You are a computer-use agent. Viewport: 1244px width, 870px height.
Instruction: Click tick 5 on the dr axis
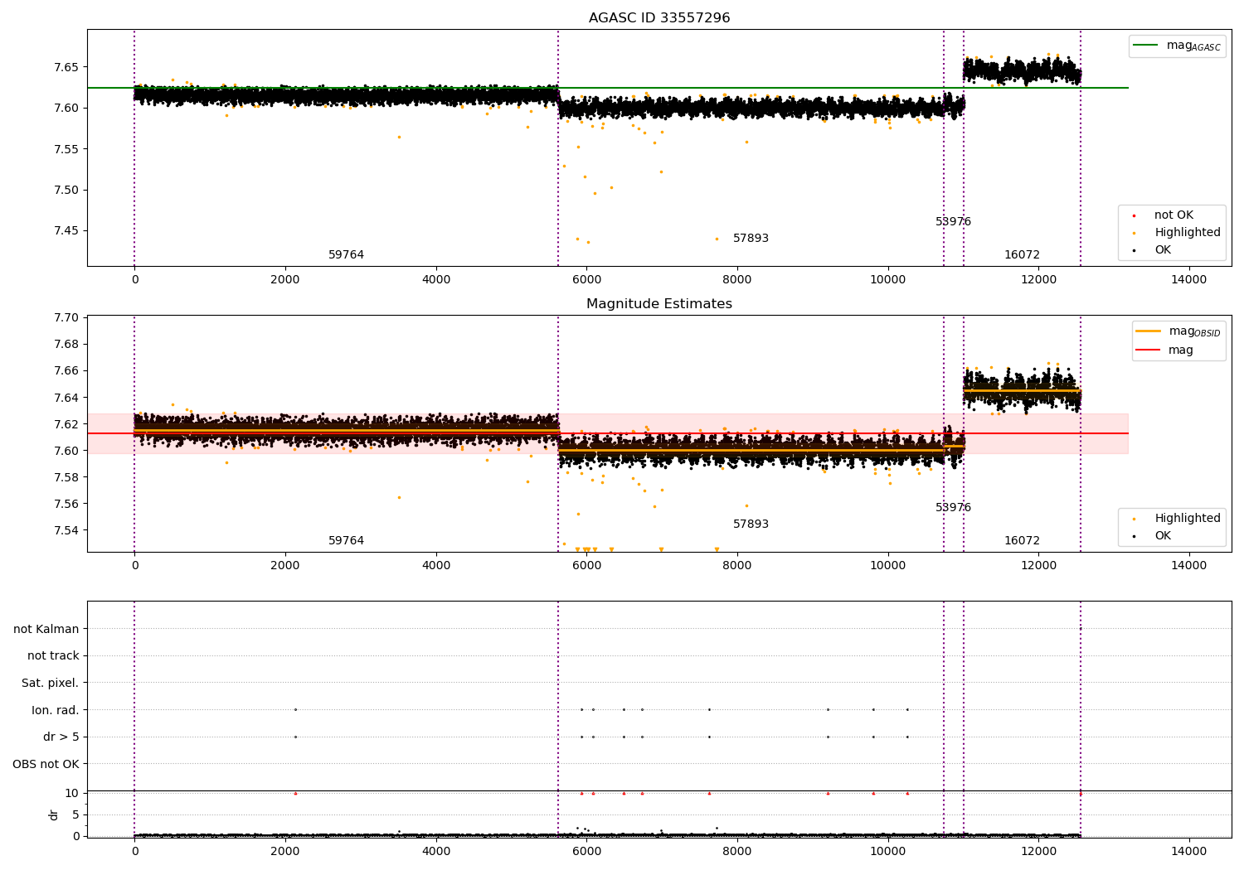[x=75, y=814]
